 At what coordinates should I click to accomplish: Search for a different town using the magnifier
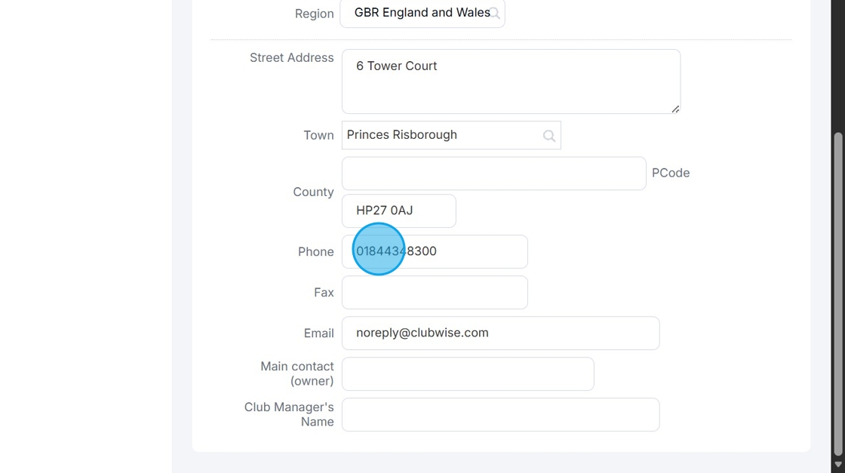pyautogui.click(x=548, y=135)
